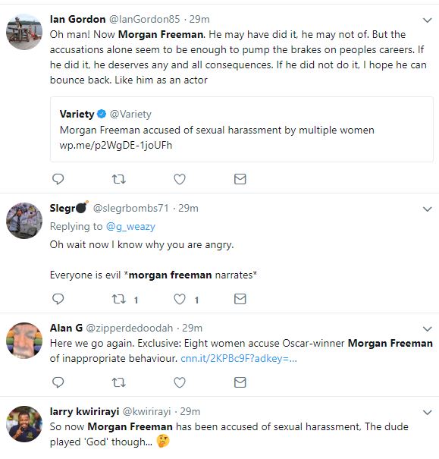Visit the @g_weazy profile mention
This screenshot has height=459, width=439.
click(x=130, y=227)
